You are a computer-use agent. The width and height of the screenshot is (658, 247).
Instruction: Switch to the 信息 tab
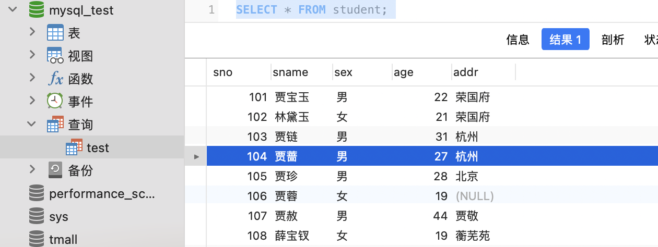518,40
